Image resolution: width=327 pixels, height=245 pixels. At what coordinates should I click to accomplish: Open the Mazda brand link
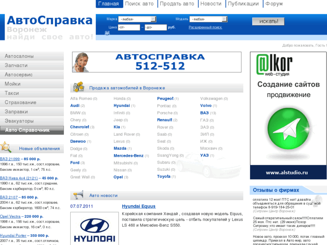coord(120,148)
